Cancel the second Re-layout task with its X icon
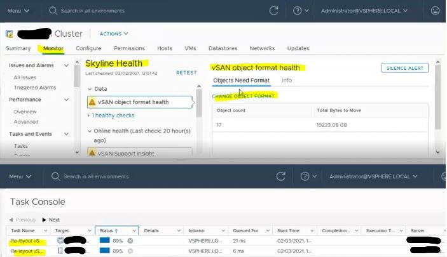The height and width of the screenshot is (257, 447). 130,251
